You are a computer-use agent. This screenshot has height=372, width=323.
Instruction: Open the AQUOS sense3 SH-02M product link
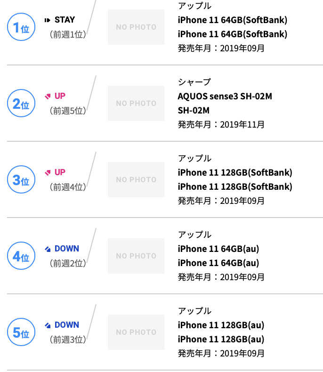(x=225, y=97)
